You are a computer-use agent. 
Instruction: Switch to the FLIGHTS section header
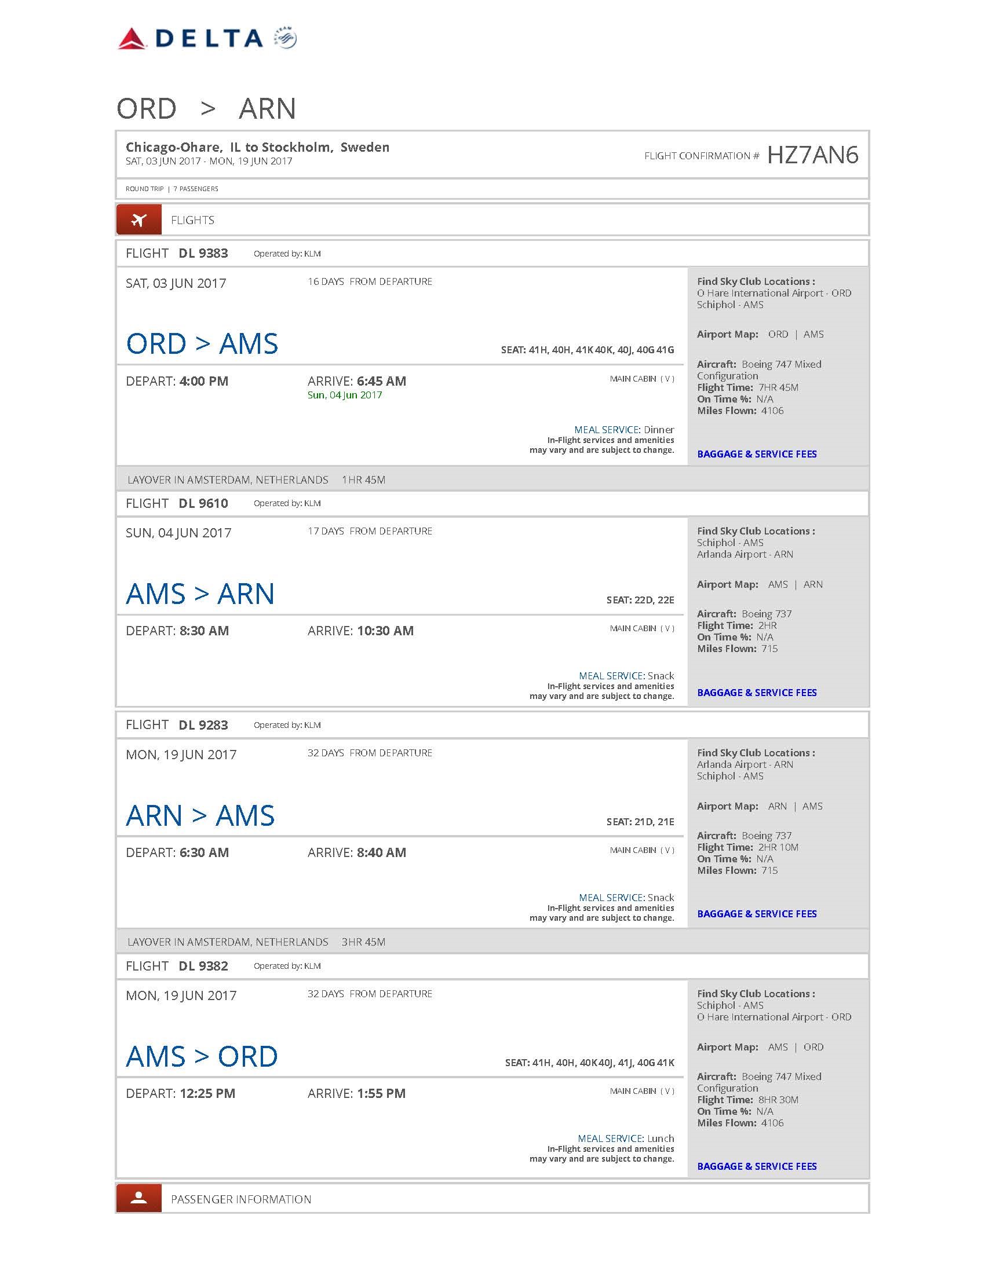pyautogui.click(x=192, y=220)
